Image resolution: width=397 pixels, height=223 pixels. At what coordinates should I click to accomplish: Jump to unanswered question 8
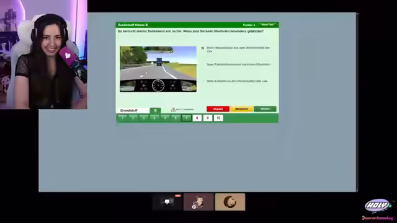(197, 118)
